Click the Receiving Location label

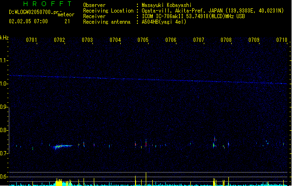coord(108,11)
